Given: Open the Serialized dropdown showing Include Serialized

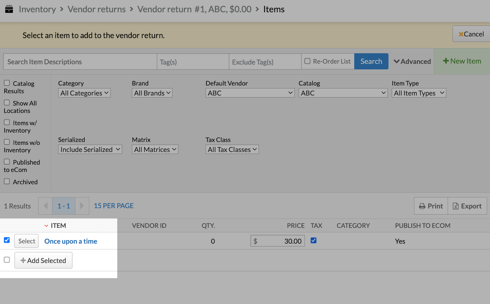Looking at the screenshot, I should tap(90, 149).
